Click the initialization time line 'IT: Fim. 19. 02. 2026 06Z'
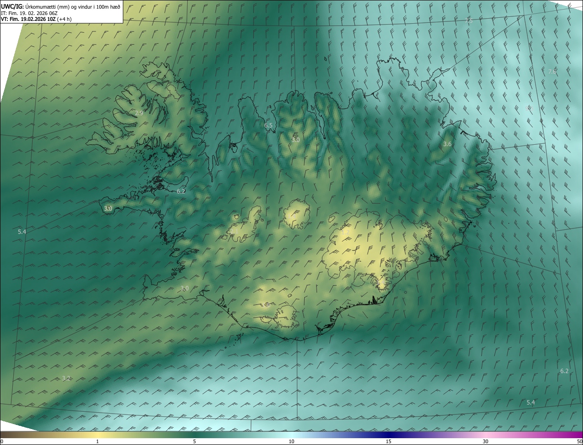The height and width of the screenshot is (445, 583). coord(30,13)
